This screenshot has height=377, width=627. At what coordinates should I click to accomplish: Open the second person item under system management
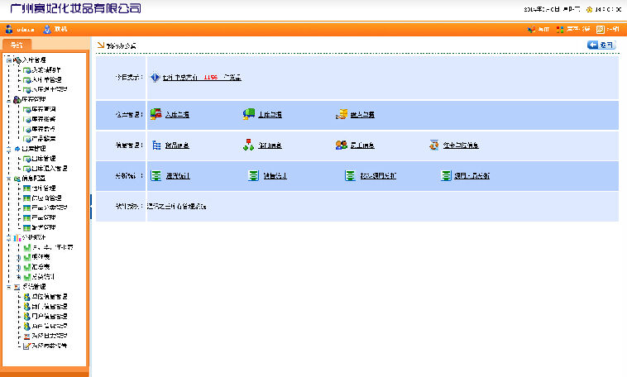[50, 307]
